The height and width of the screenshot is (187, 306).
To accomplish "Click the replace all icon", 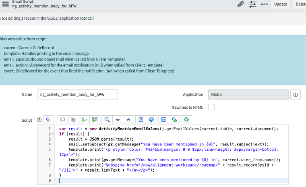I will [95, 119].
